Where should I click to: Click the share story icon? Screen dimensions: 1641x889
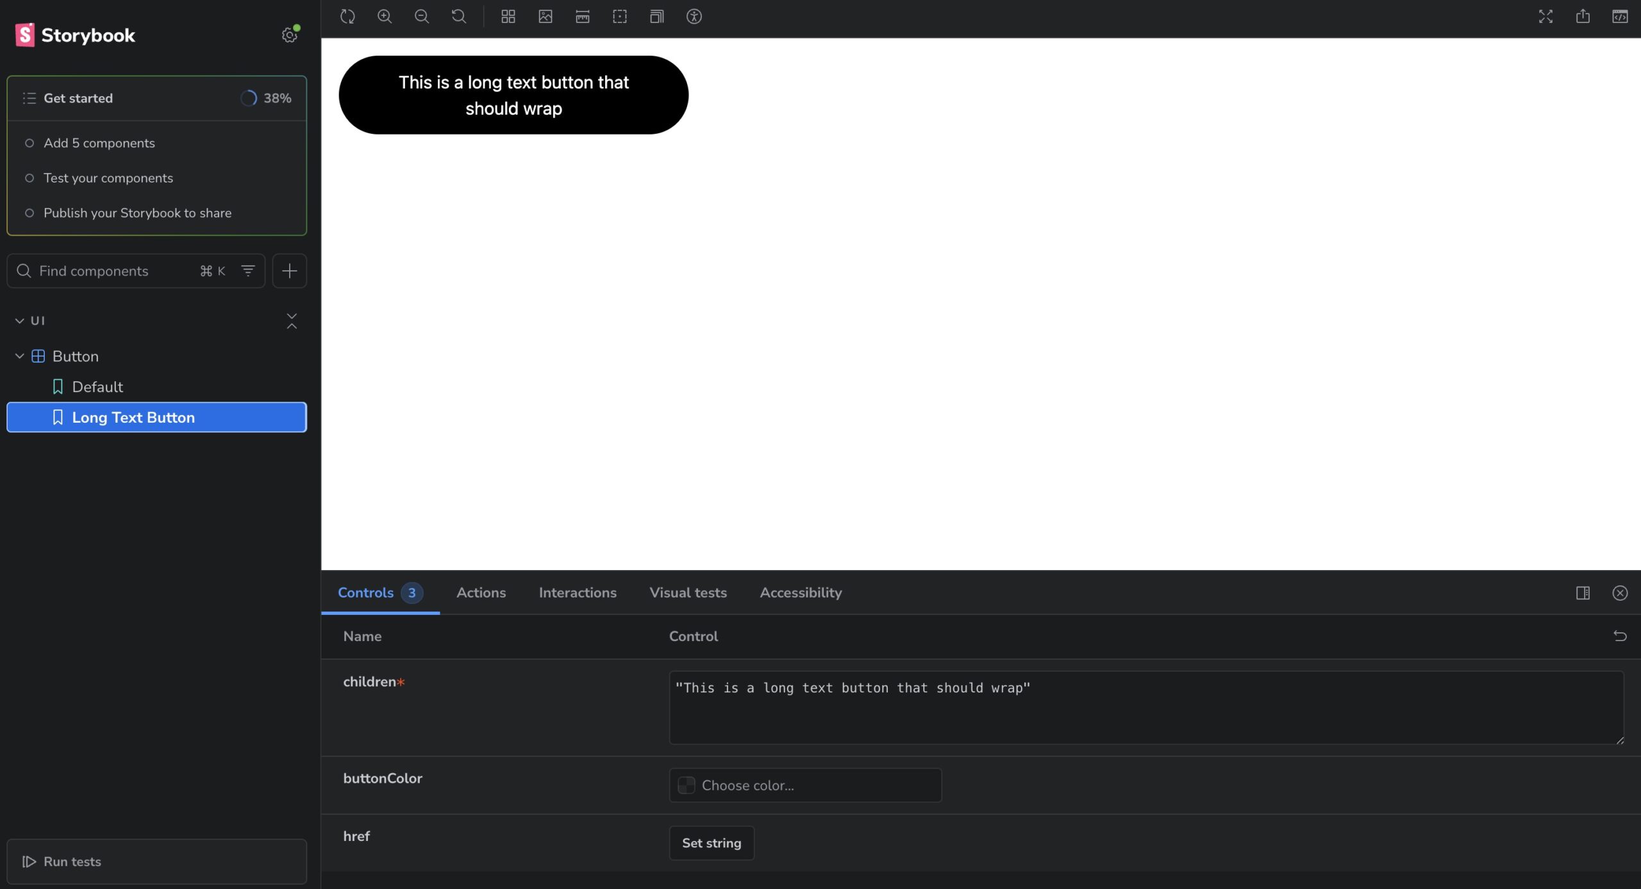coord(1583,17)
